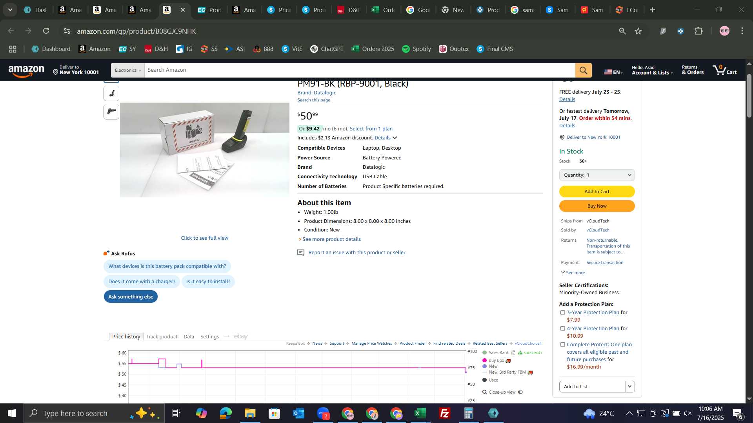
Task: Switch to Keepa Settings tab
Action: 209,336
